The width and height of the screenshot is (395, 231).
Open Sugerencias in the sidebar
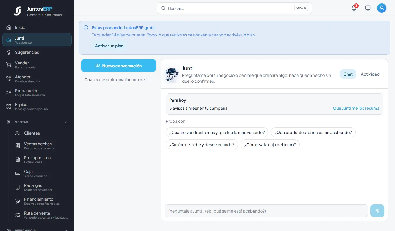tap(37, 52)
